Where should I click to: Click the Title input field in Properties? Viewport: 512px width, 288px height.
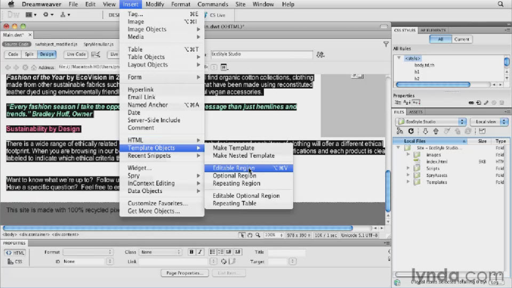[286, 252]
